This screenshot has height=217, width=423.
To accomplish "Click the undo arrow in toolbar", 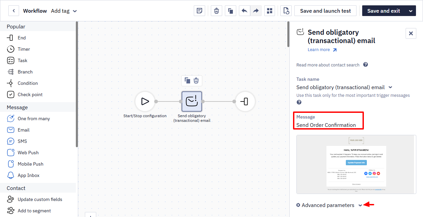I will click(244, 11).
